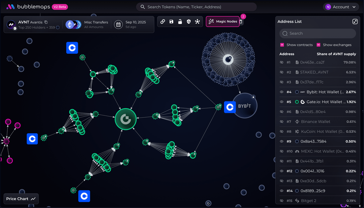
Task: Collapse the Address List panel
Action: (355, 22)
